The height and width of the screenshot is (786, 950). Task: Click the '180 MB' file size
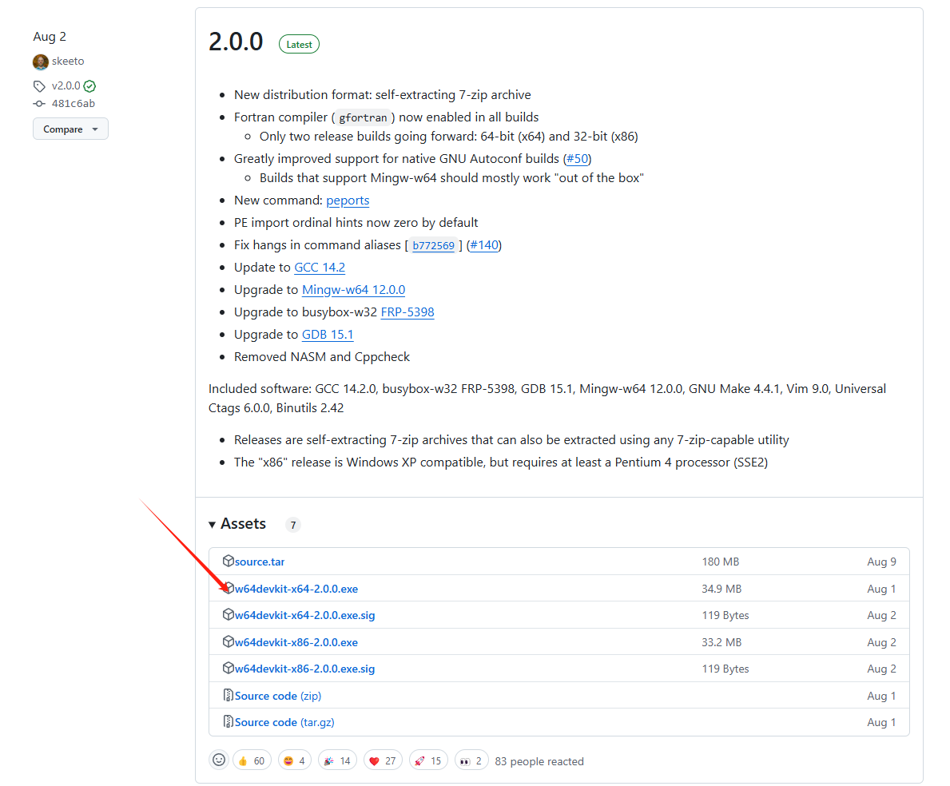click(x=721, y=562)
